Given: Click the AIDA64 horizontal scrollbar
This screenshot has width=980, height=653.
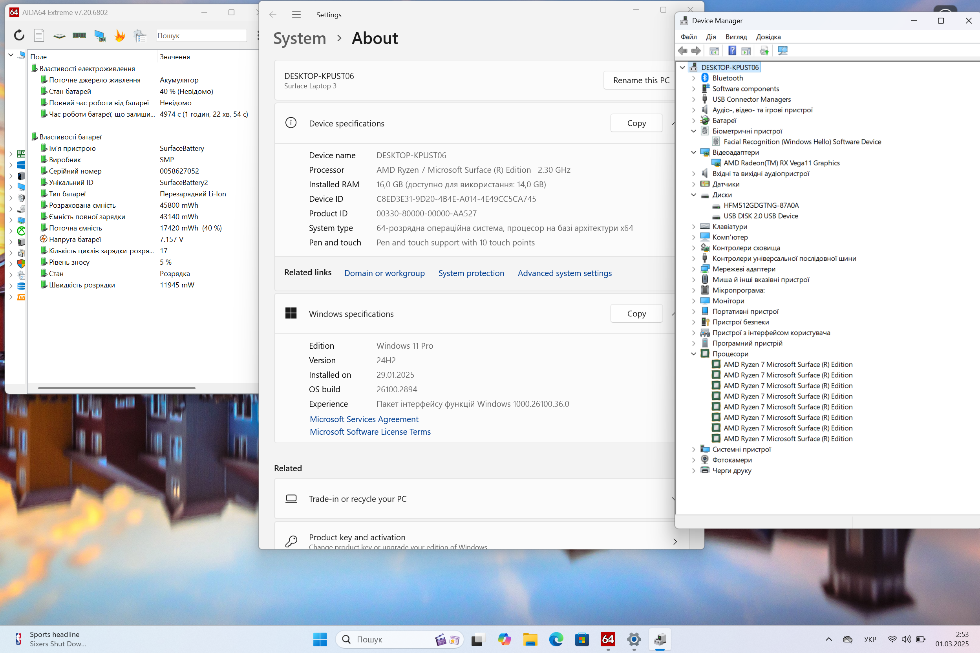Looking at the screenshot, I should click(x=117, y=388).
